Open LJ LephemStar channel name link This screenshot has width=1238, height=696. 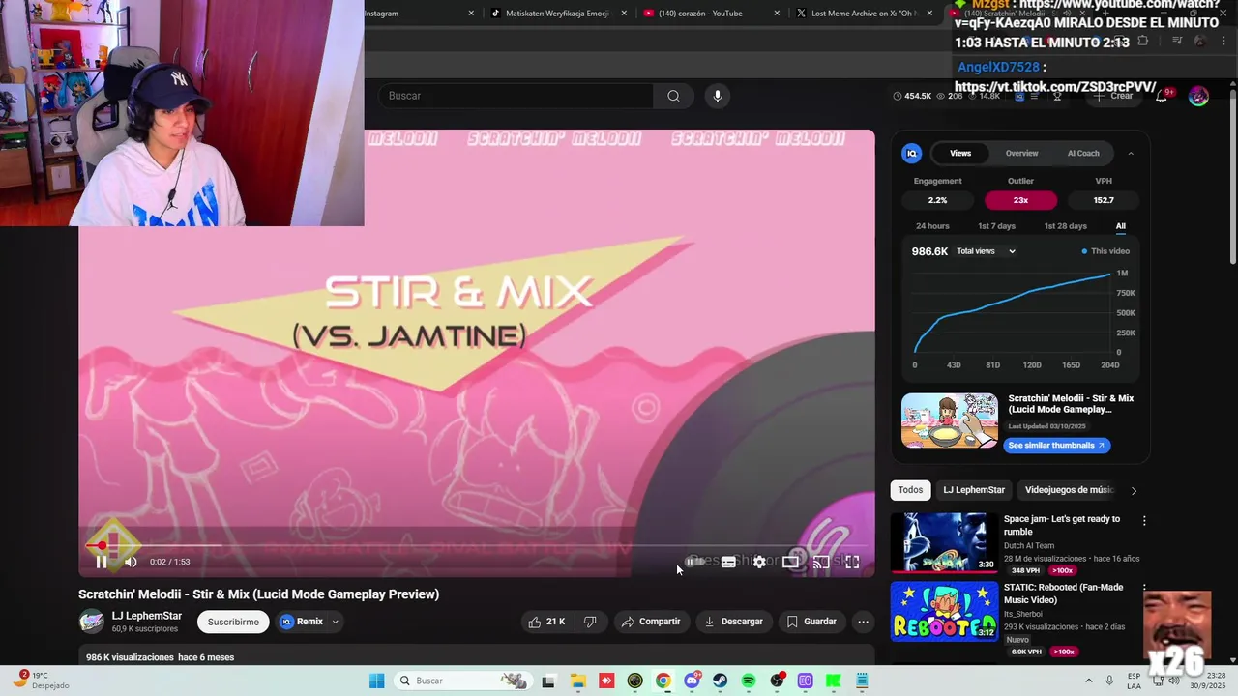click(x=147, y=616)
